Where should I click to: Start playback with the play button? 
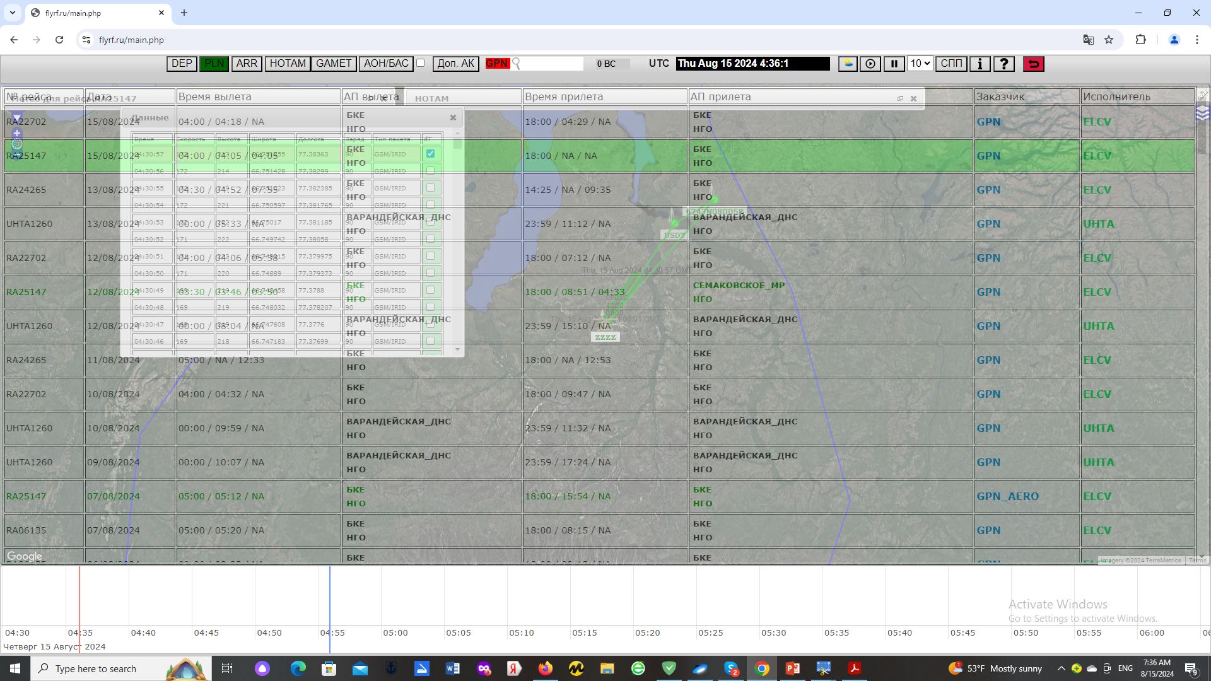870,64
